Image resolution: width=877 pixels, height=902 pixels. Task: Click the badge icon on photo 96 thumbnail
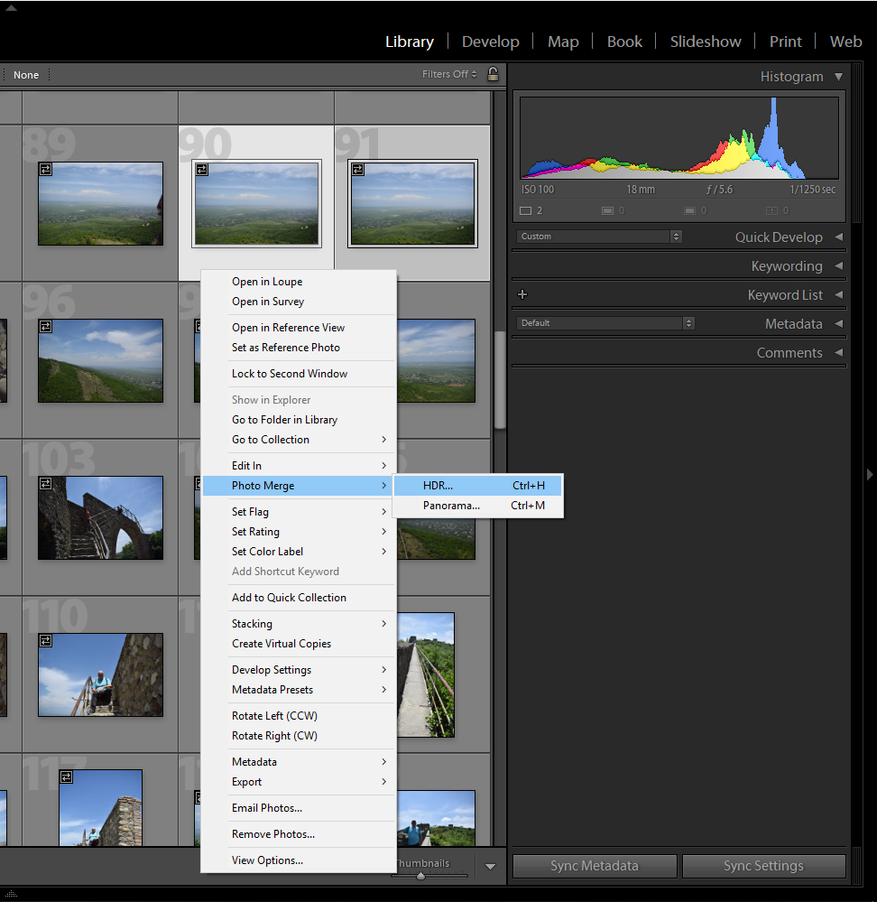coord(45,326)
